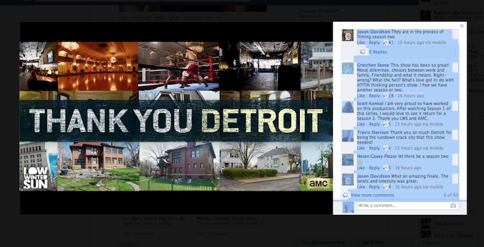Image resolution: width=484 pixels, height=247 pixels.
Task: Open likes thumb icon showing 6
Action: pos(385,148)
